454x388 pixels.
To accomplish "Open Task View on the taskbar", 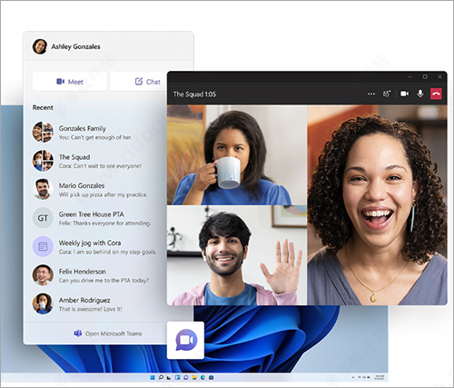I will pos(169,377).
